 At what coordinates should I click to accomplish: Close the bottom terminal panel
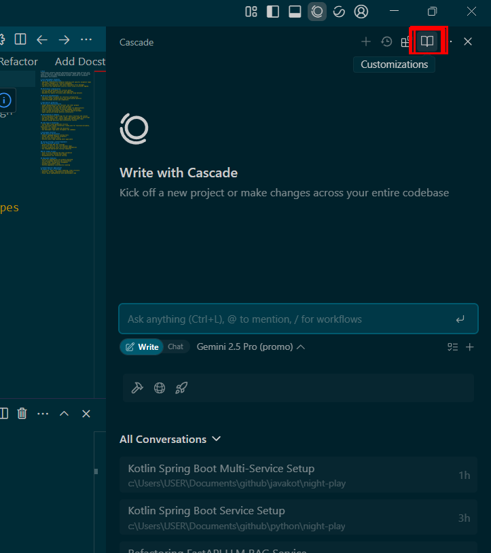point(86,414)
